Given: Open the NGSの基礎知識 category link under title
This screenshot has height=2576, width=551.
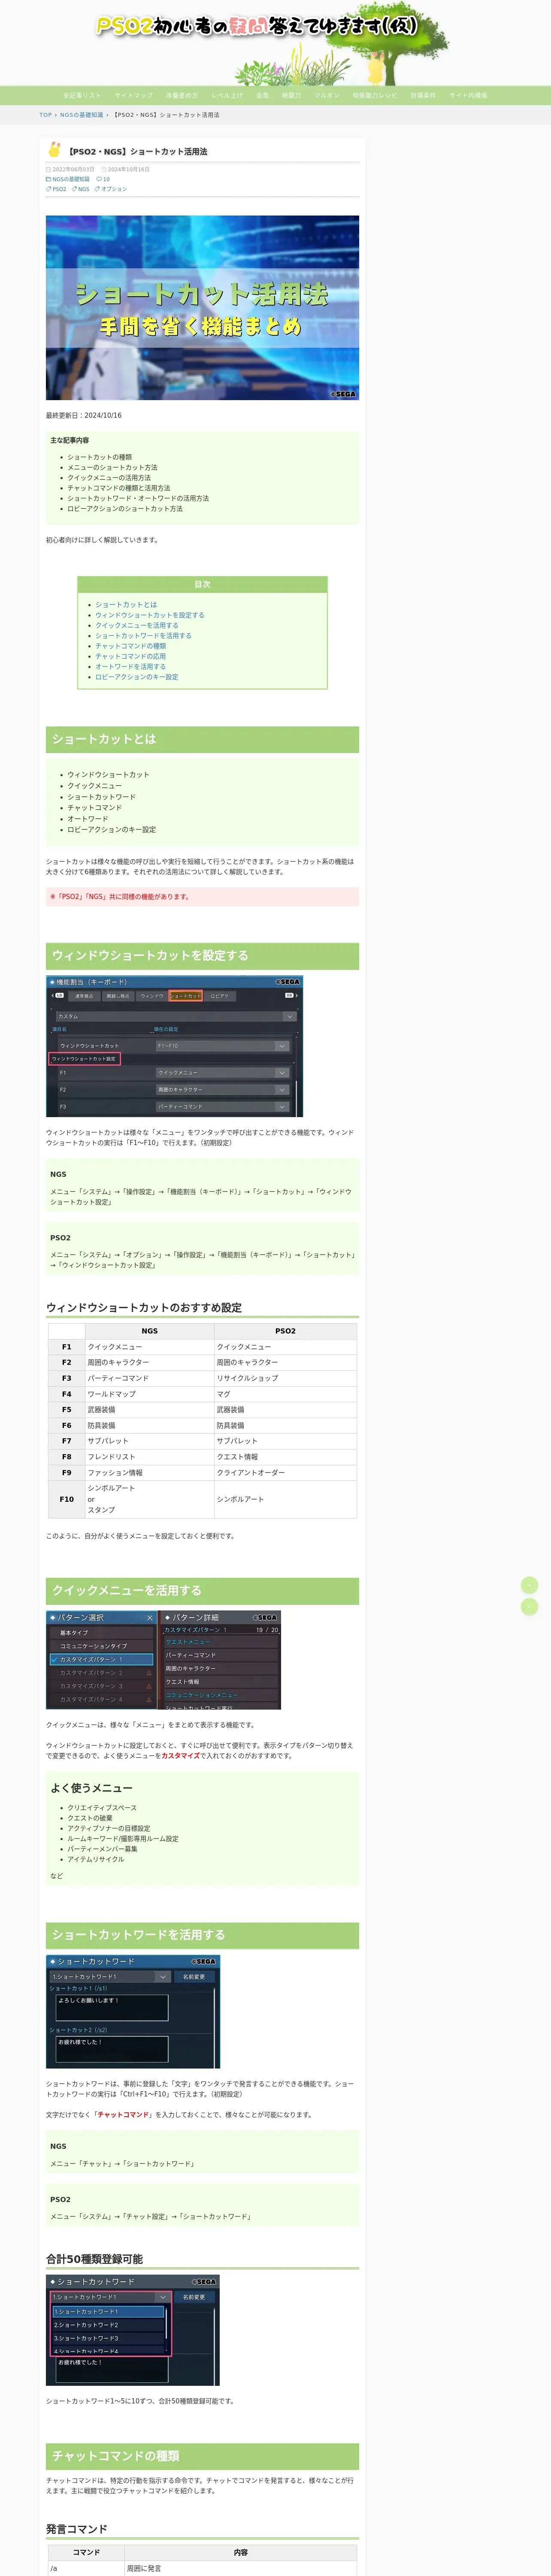Looking at the screenshot, I should coord(70,179).
